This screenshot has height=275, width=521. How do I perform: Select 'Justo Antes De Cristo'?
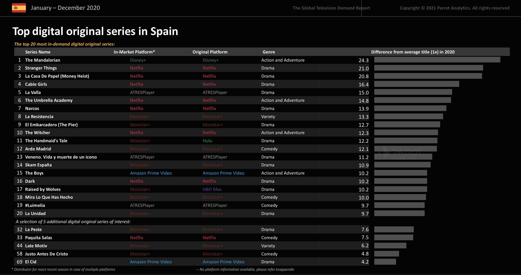pos(47,254)
